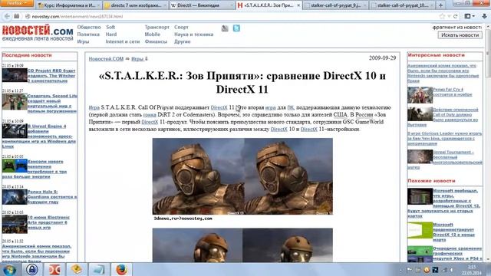
Task: Click the red taskbar application icon
Action: point(54,269)
